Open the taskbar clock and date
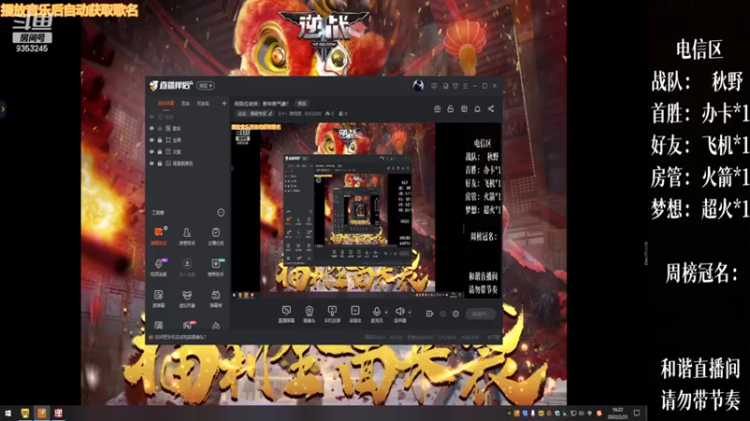 coord(618,414)
